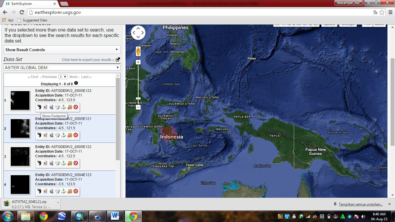The image size is (395, 222).
Task: Add ASTGDEMV2_0S05E123 to bulk download
Action: click(x=70, y=107)
